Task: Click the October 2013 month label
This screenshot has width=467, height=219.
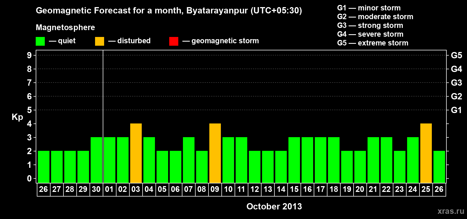Action: point(274,206)
